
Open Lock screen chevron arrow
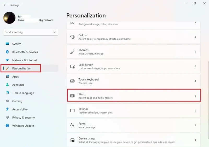coord(195,66)
